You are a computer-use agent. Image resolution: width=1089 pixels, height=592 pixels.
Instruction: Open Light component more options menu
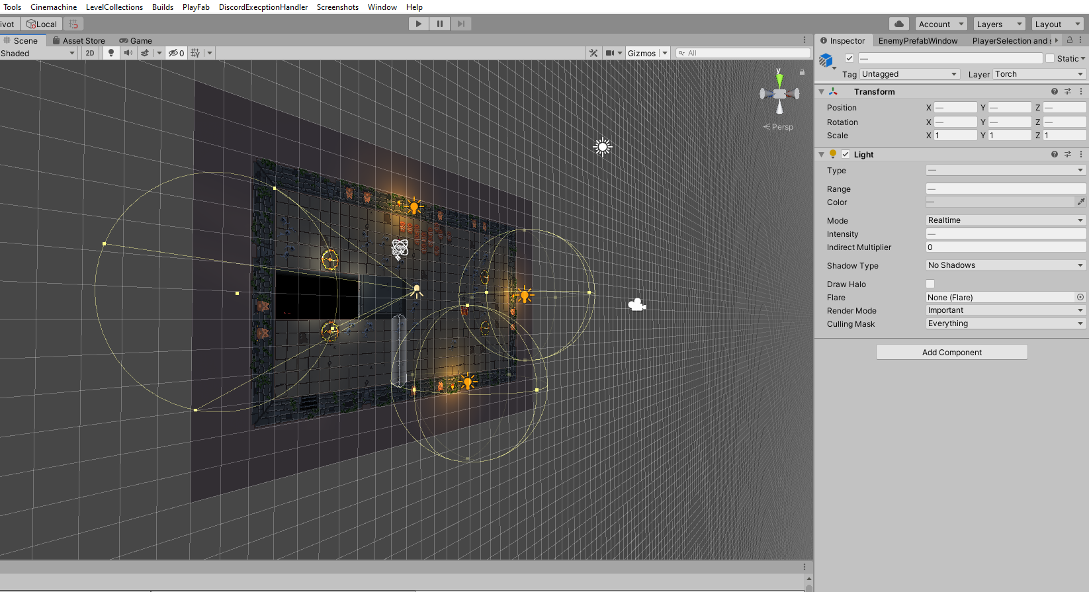pyautogui.click(x=1081, y=154)
